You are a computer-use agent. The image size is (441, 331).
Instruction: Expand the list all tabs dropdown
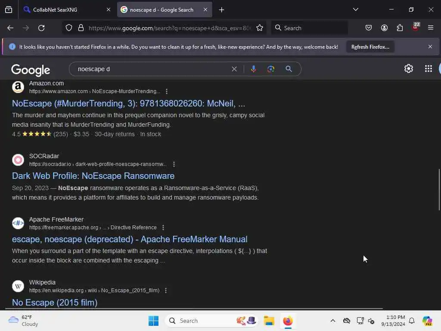(x=355, y=9)
